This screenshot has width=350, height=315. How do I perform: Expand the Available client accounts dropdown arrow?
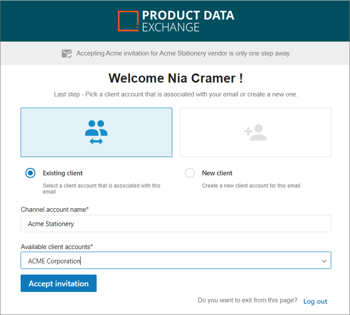point(324,261)
